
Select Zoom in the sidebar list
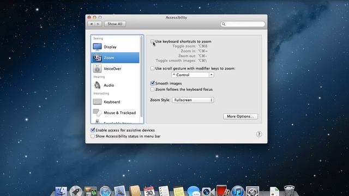115,58
